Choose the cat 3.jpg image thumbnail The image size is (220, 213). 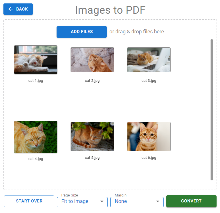[149, 60]
